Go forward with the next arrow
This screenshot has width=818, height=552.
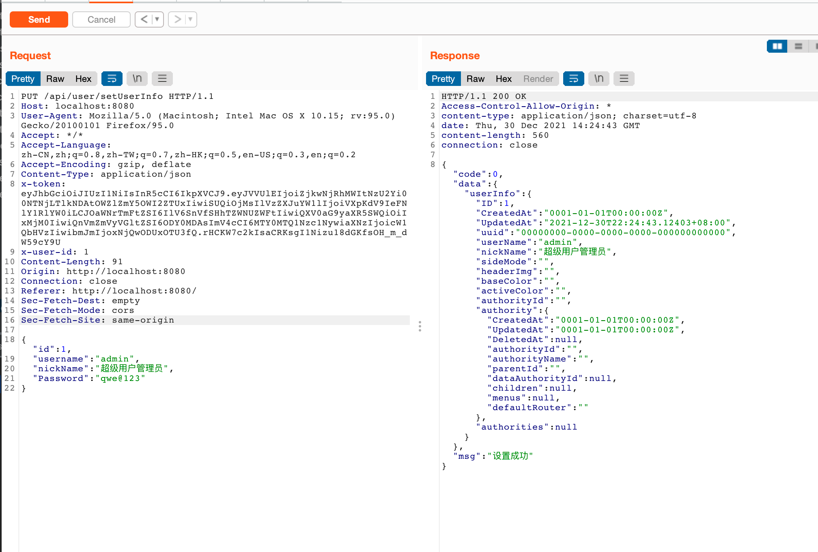coord(177,19)
